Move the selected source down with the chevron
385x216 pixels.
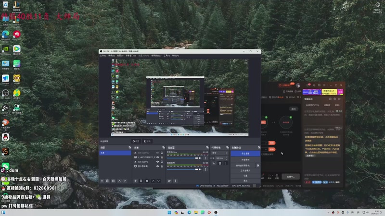[159, 181]
